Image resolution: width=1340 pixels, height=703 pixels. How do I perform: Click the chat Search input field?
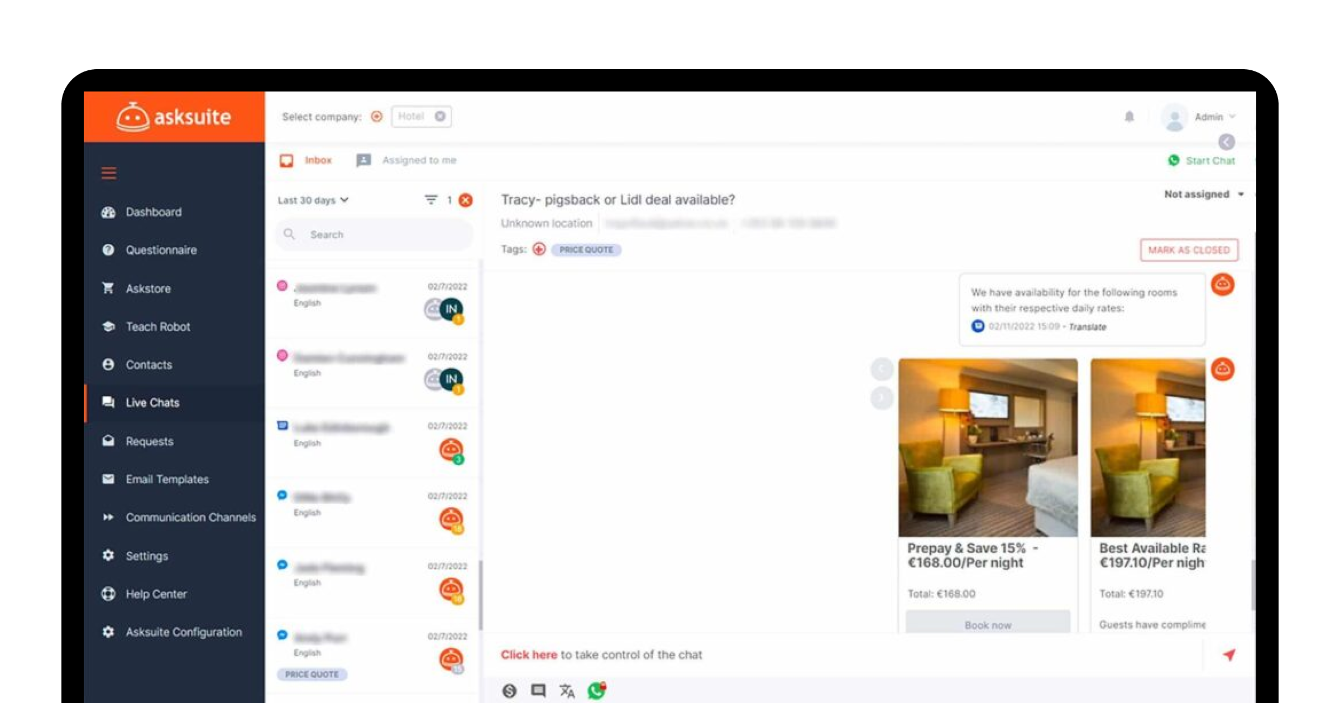point(374,235)
